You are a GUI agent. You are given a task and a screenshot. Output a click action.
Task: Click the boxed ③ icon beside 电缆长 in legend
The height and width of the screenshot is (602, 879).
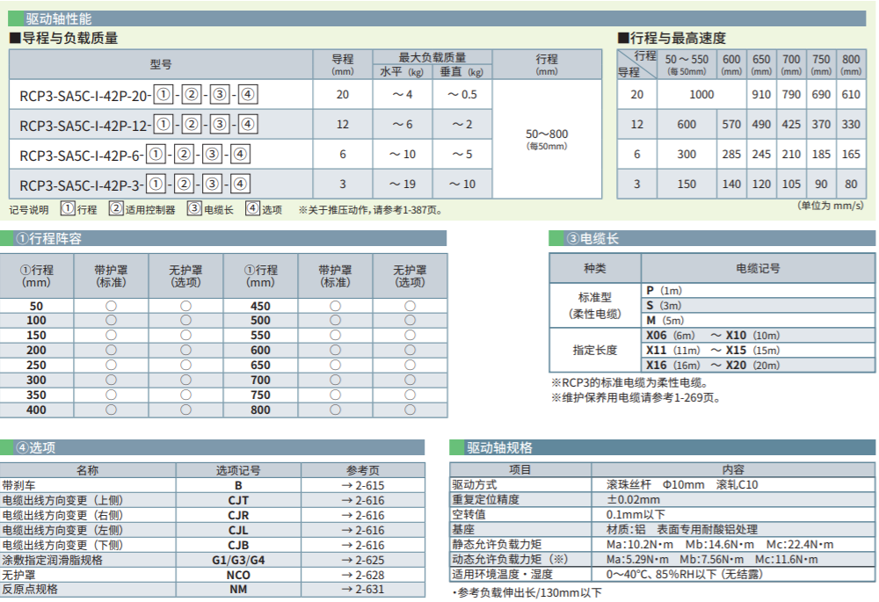click(193, 209)
